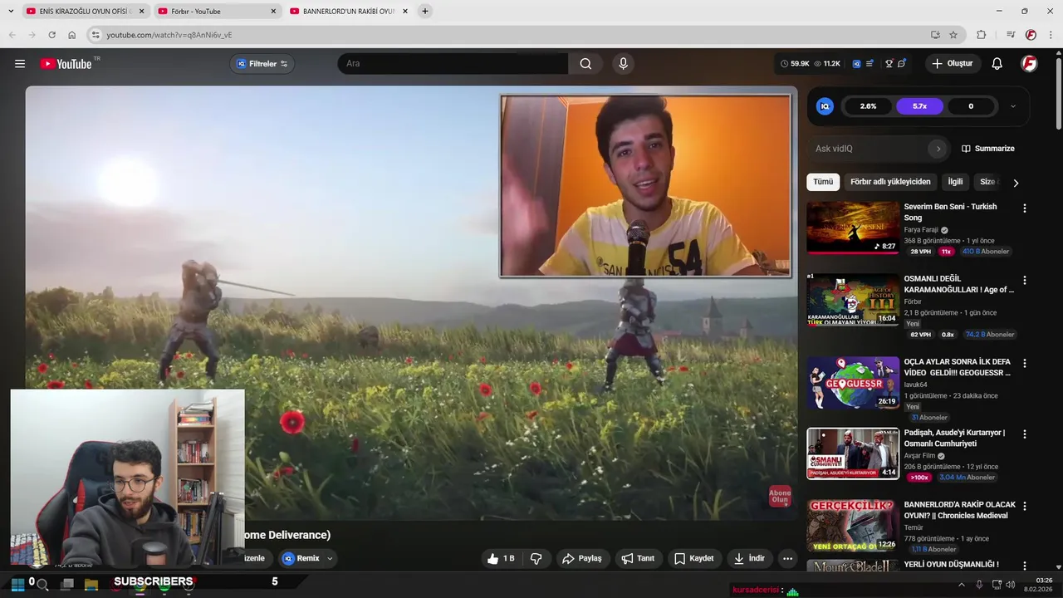Open the browser home page button
This screenshot has width=1063, height=598.
coord(72,35)
